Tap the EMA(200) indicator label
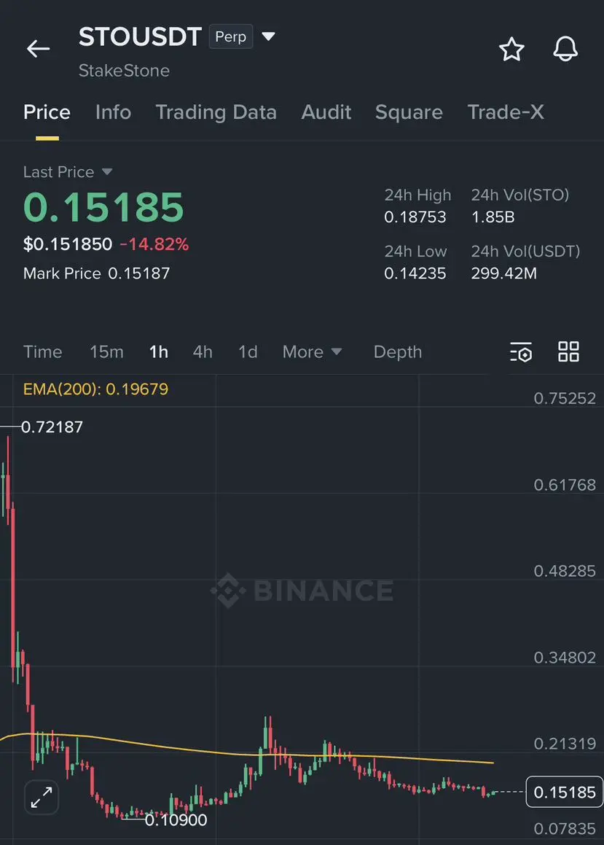Screen dimensions: 604x845 click(96, 389)
